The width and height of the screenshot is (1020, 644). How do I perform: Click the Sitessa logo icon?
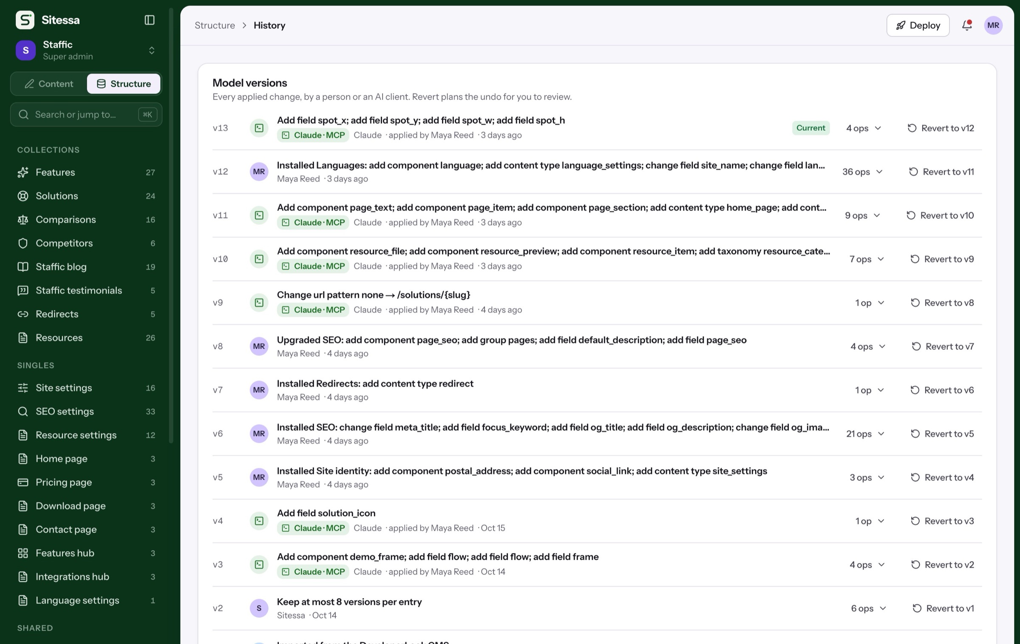pyautogui.click(x=25, y=20)
